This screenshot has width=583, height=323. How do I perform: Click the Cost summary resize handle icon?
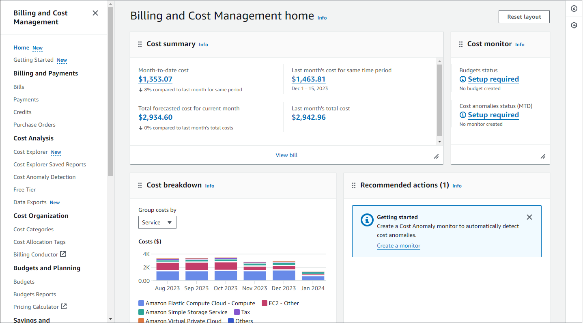pyautogui.click(x=436, y=156)
